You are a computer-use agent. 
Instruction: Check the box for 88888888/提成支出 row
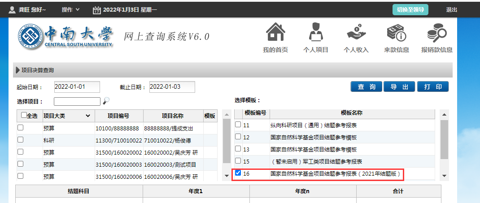20,128
